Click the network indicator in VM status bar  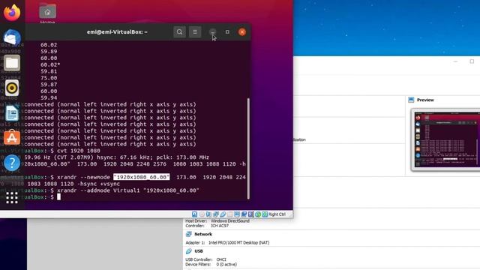[x=216, y=214]
